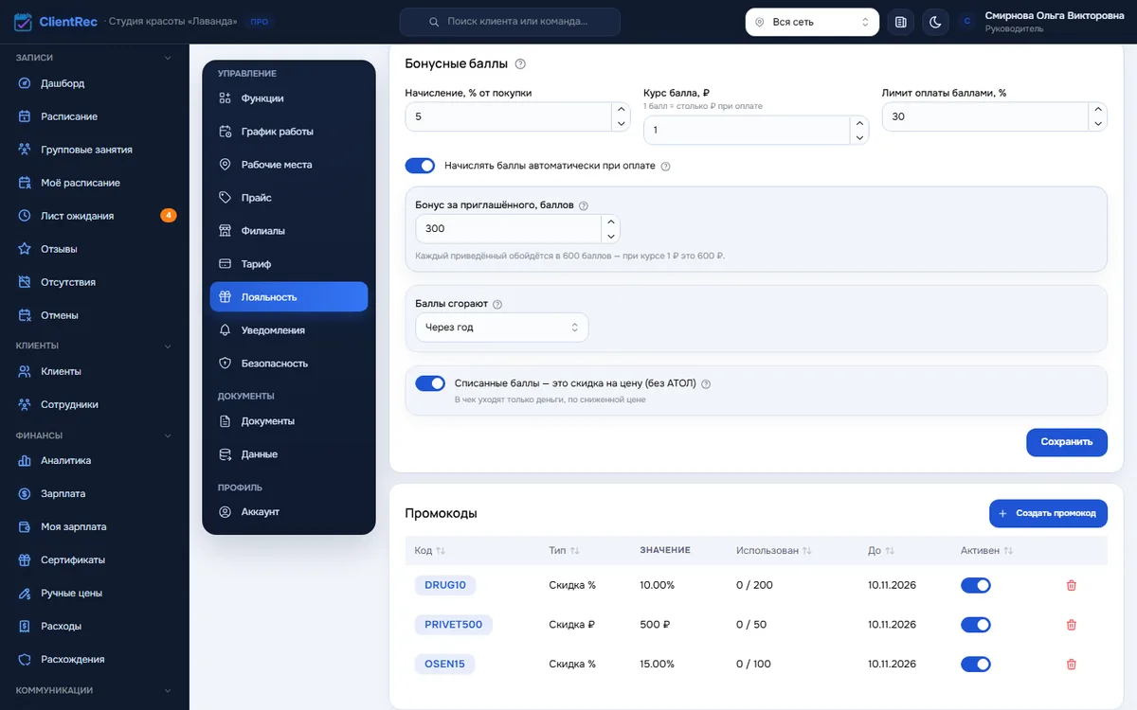Focus the Начисление percent input
Screen dimensions: 1137x710
[508, 116]
